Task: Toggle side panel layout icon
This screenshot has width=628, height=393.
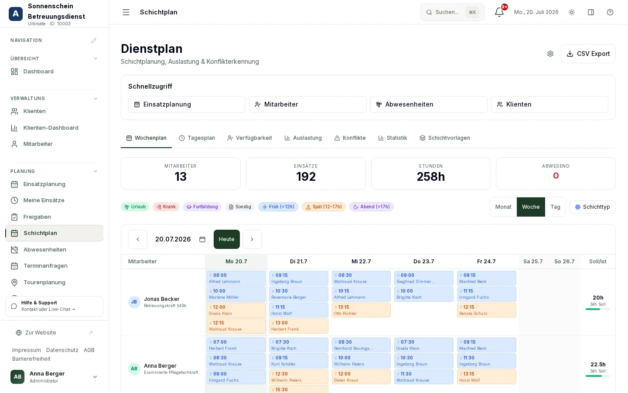Action: (591, 12)
